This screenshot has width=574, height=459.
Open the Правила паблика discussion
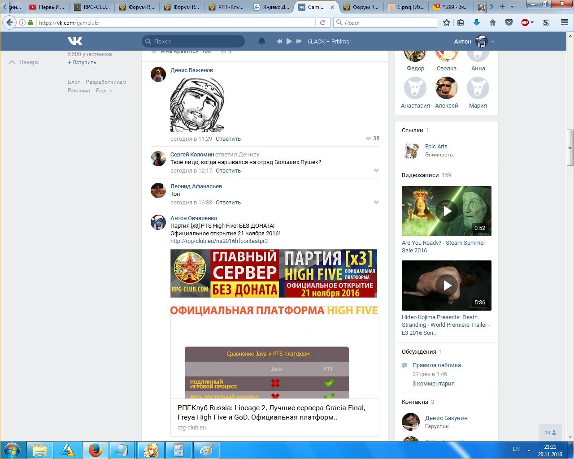point(437,365)
